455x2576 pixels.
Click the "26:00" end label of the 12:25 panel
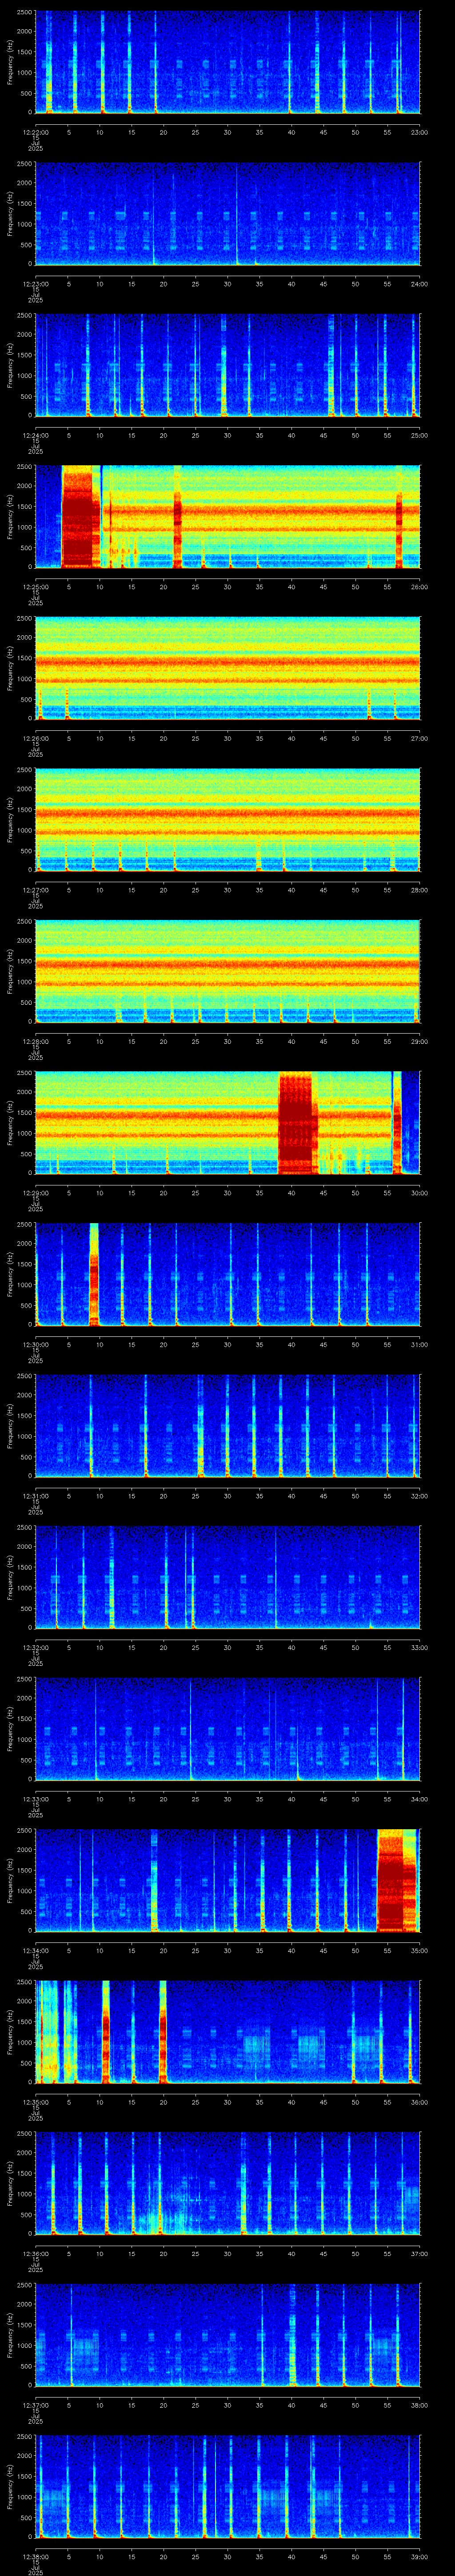[419, 586]
